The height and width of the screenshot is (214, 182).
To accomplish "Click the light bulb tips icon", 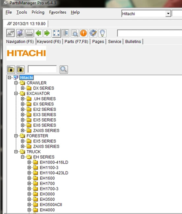I will (x=102, y=33).
